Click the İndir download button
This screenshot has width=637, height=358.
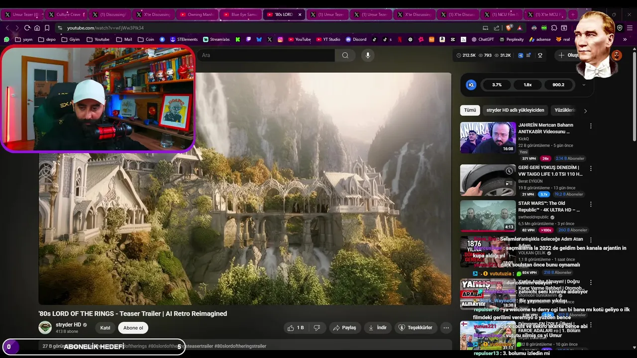pyautogui.click(x=377, y=328)
